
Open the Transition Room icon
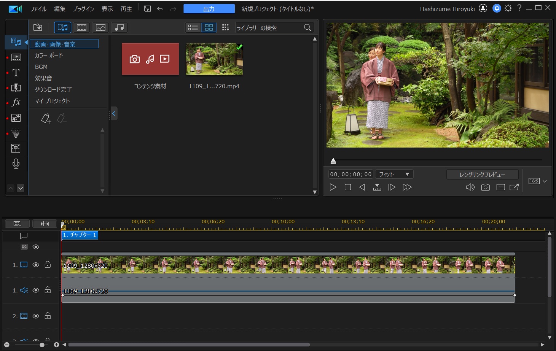coord(16,88)
